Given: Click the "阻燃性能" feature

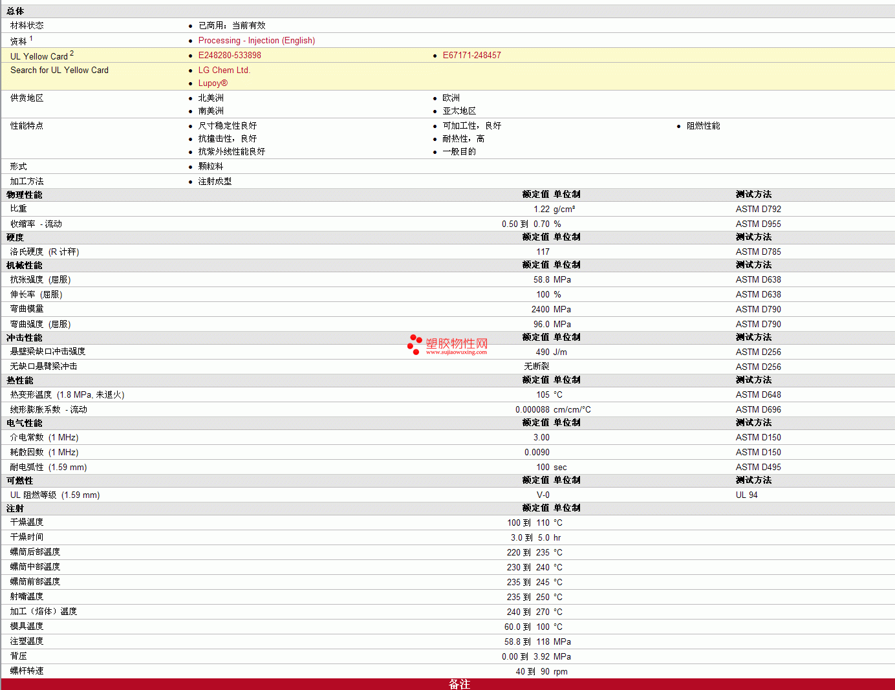Looking at the screenshot, I should [x=704, y=126].
